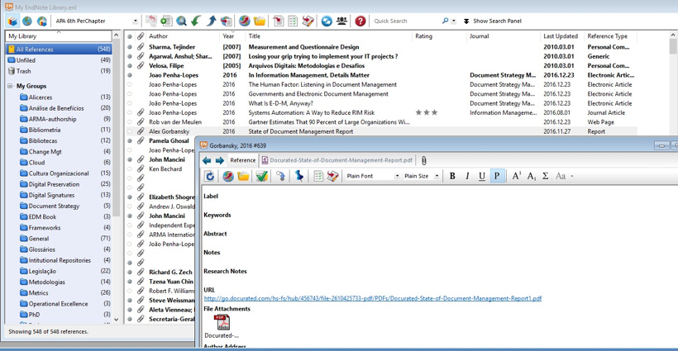Image resolution: width=678 pixels, height=351 pixels.
Task: Toggle Bold formatting
Action: click(x=452, y=176)
